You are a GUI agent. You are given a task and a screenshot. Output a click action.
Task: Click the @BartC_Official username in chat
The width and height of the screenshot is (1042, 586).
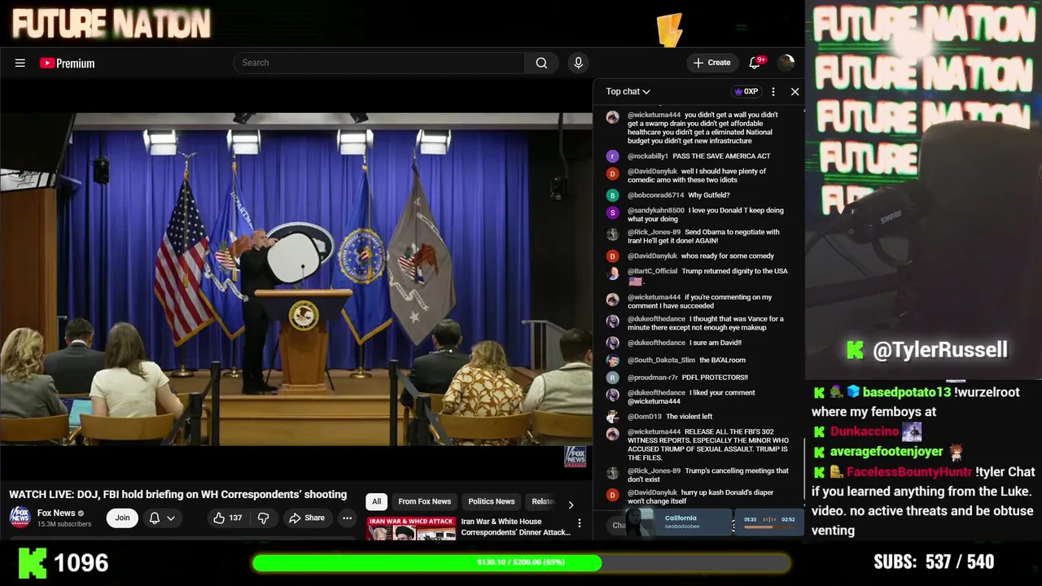(x=652, y=271)
